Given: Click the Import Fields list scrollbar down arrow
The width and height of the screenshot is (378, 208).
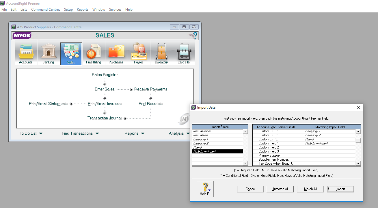Looking at the screenshot, I should (x=245, y=164).
